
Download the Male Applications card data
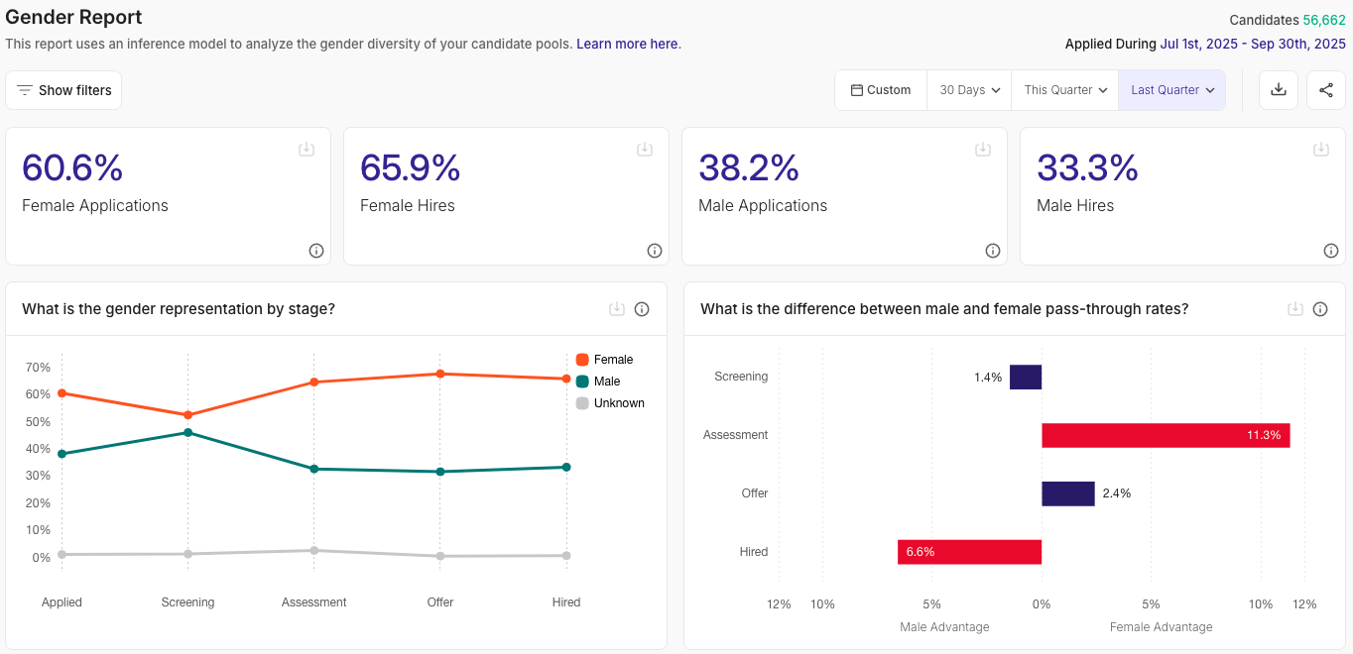click(x=983, y=150)
